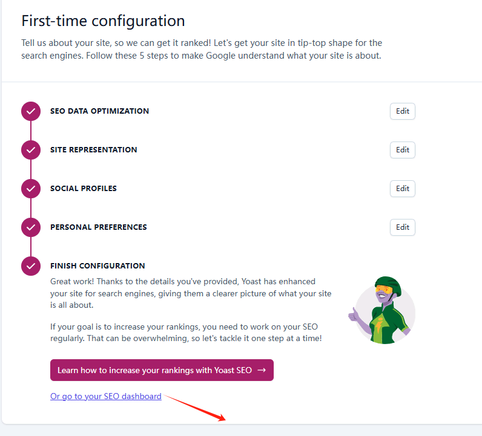This screenshot has width=482, height=436.
Task: Select the Social Profiles checkmark circle
Action: pyautogui.click(x=30, y=189)
